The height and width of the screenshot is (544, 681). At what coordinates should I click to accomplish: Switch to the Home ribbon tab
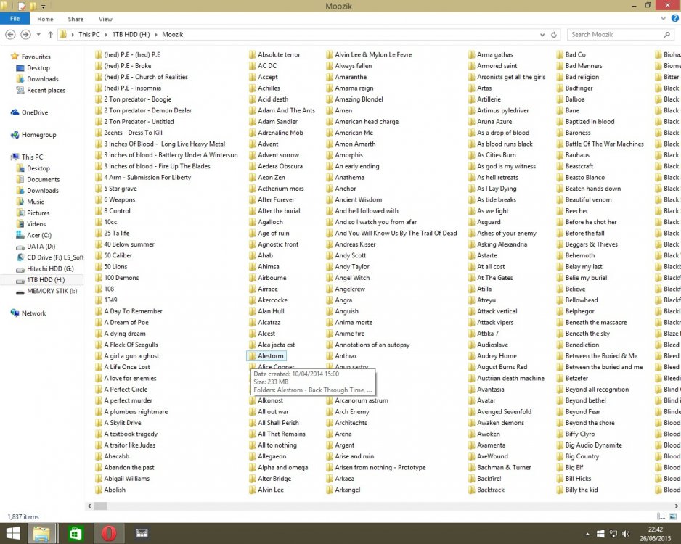pyautogui.click(x=45, y=19)
